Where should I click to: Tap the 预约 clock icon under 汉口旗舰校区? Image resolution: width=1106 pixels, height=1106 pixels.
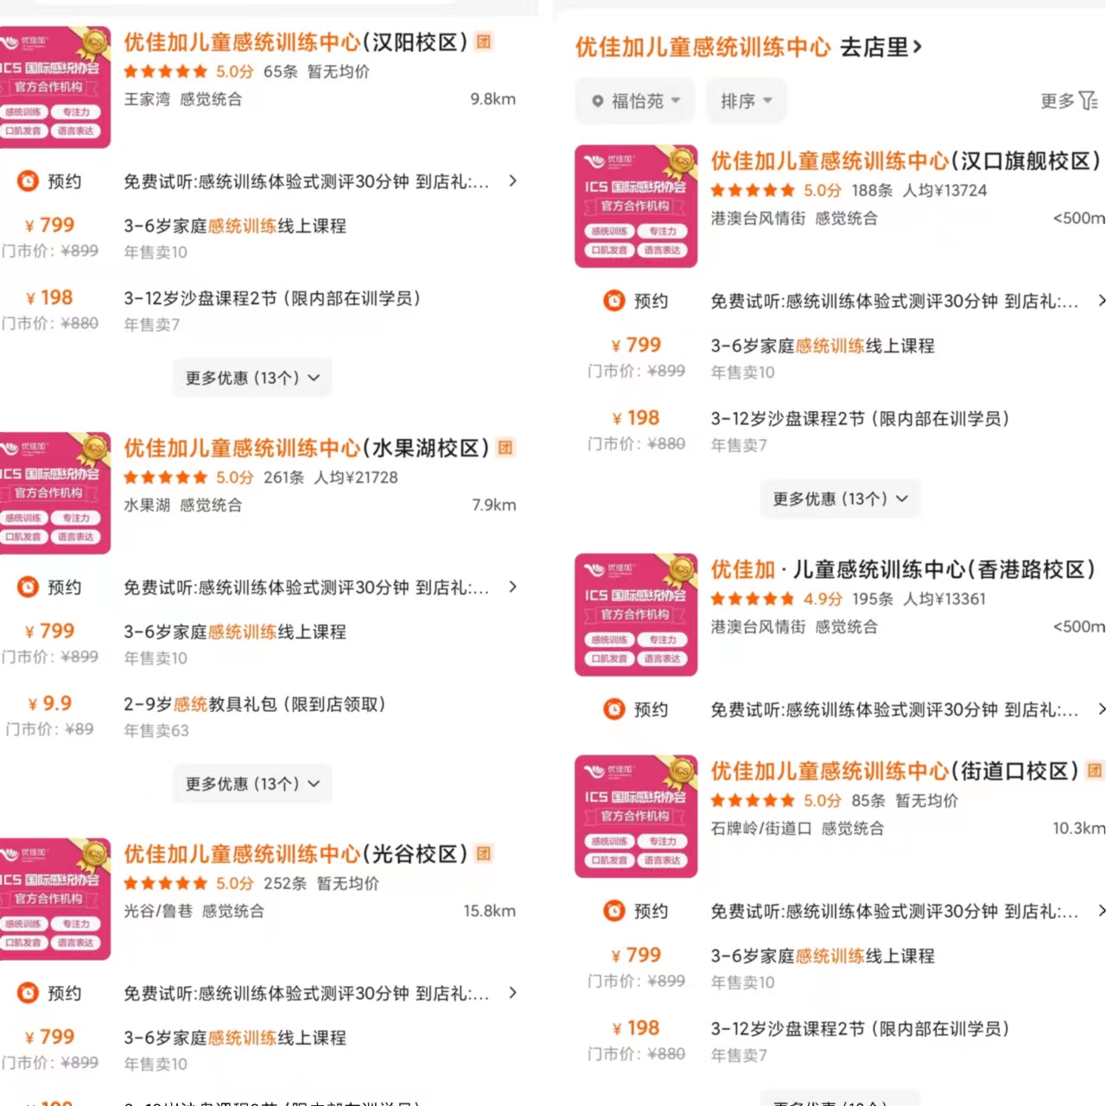[x=614, y=301]
